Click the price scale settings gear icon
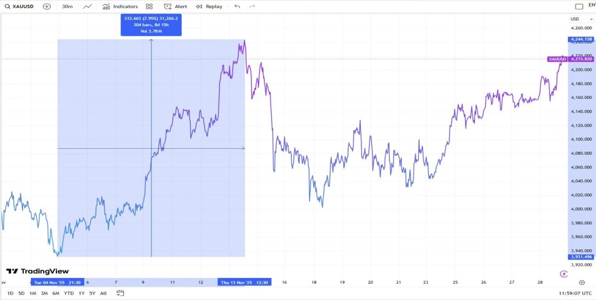This screenshot has height=300, width=596. tap(581, 282)
